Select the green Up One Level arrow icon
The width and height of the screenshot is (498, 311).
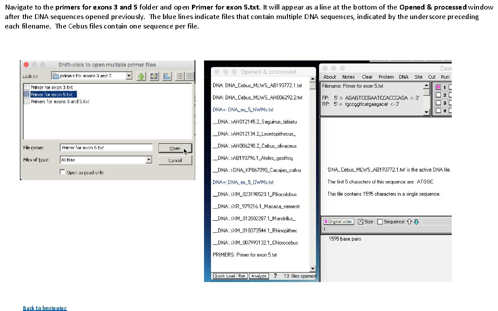(x=140, y=76)
